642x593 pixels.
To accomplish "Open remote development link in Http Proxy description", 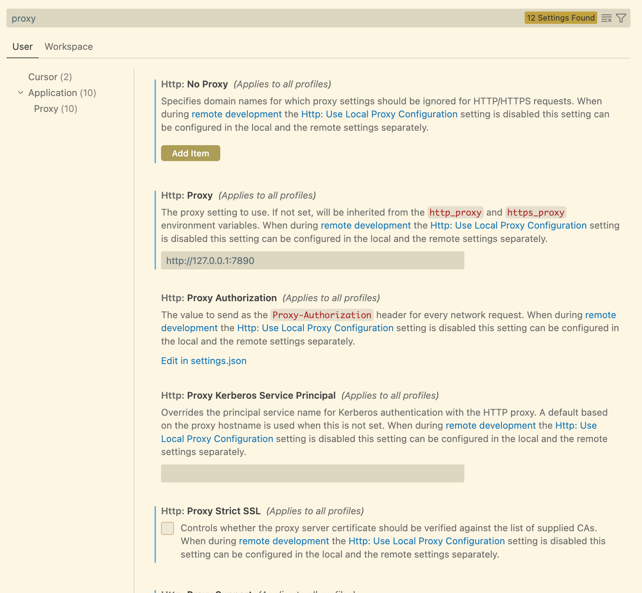I will pyautogui.click(x=365, y=225).
